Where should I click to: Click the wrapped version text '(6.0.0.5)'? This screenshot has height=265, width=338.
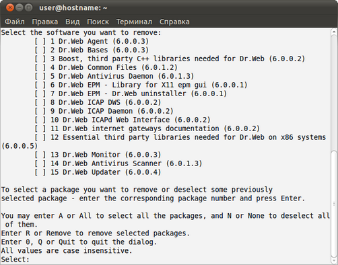coord(20,146)
